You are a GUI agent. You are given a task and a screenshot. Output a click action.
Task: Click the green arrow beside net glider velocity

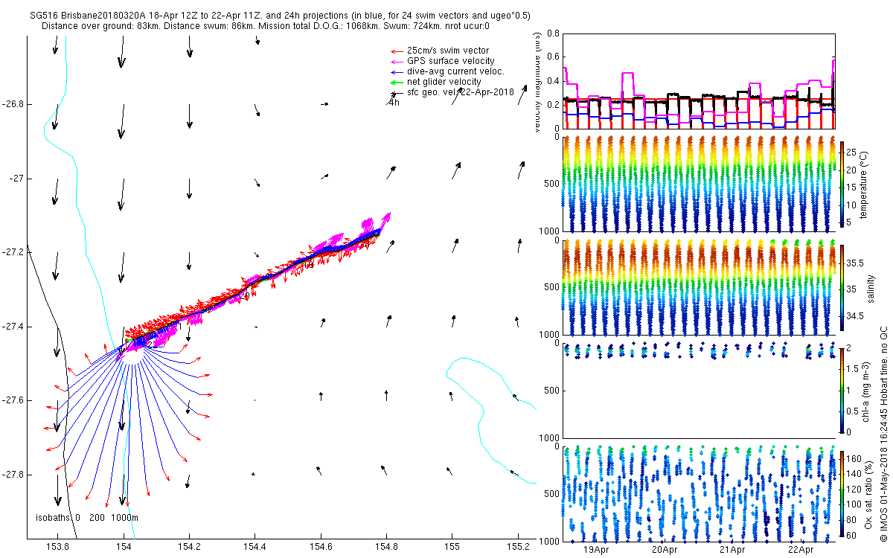click(396, 82)
